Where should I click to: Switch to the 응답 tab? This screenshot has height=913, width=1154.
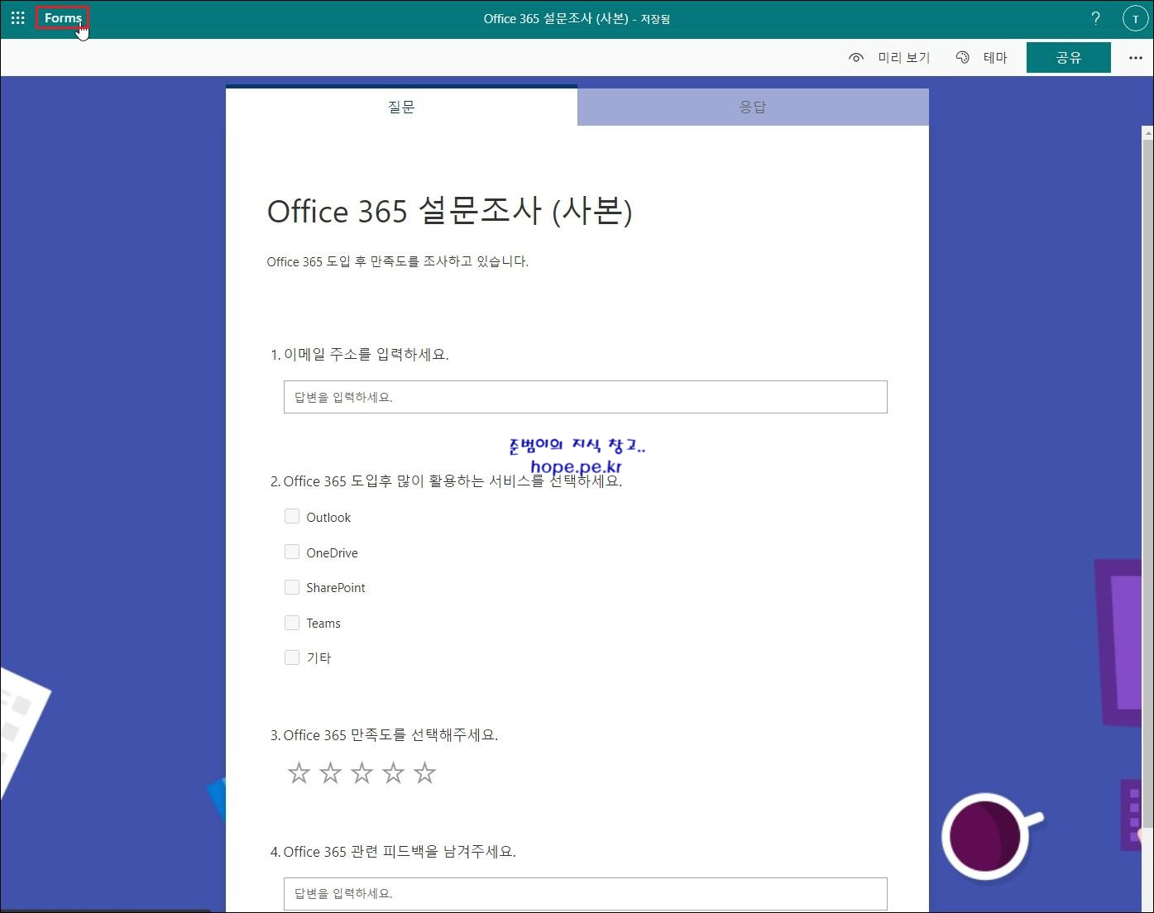click(x=753, y=107)
